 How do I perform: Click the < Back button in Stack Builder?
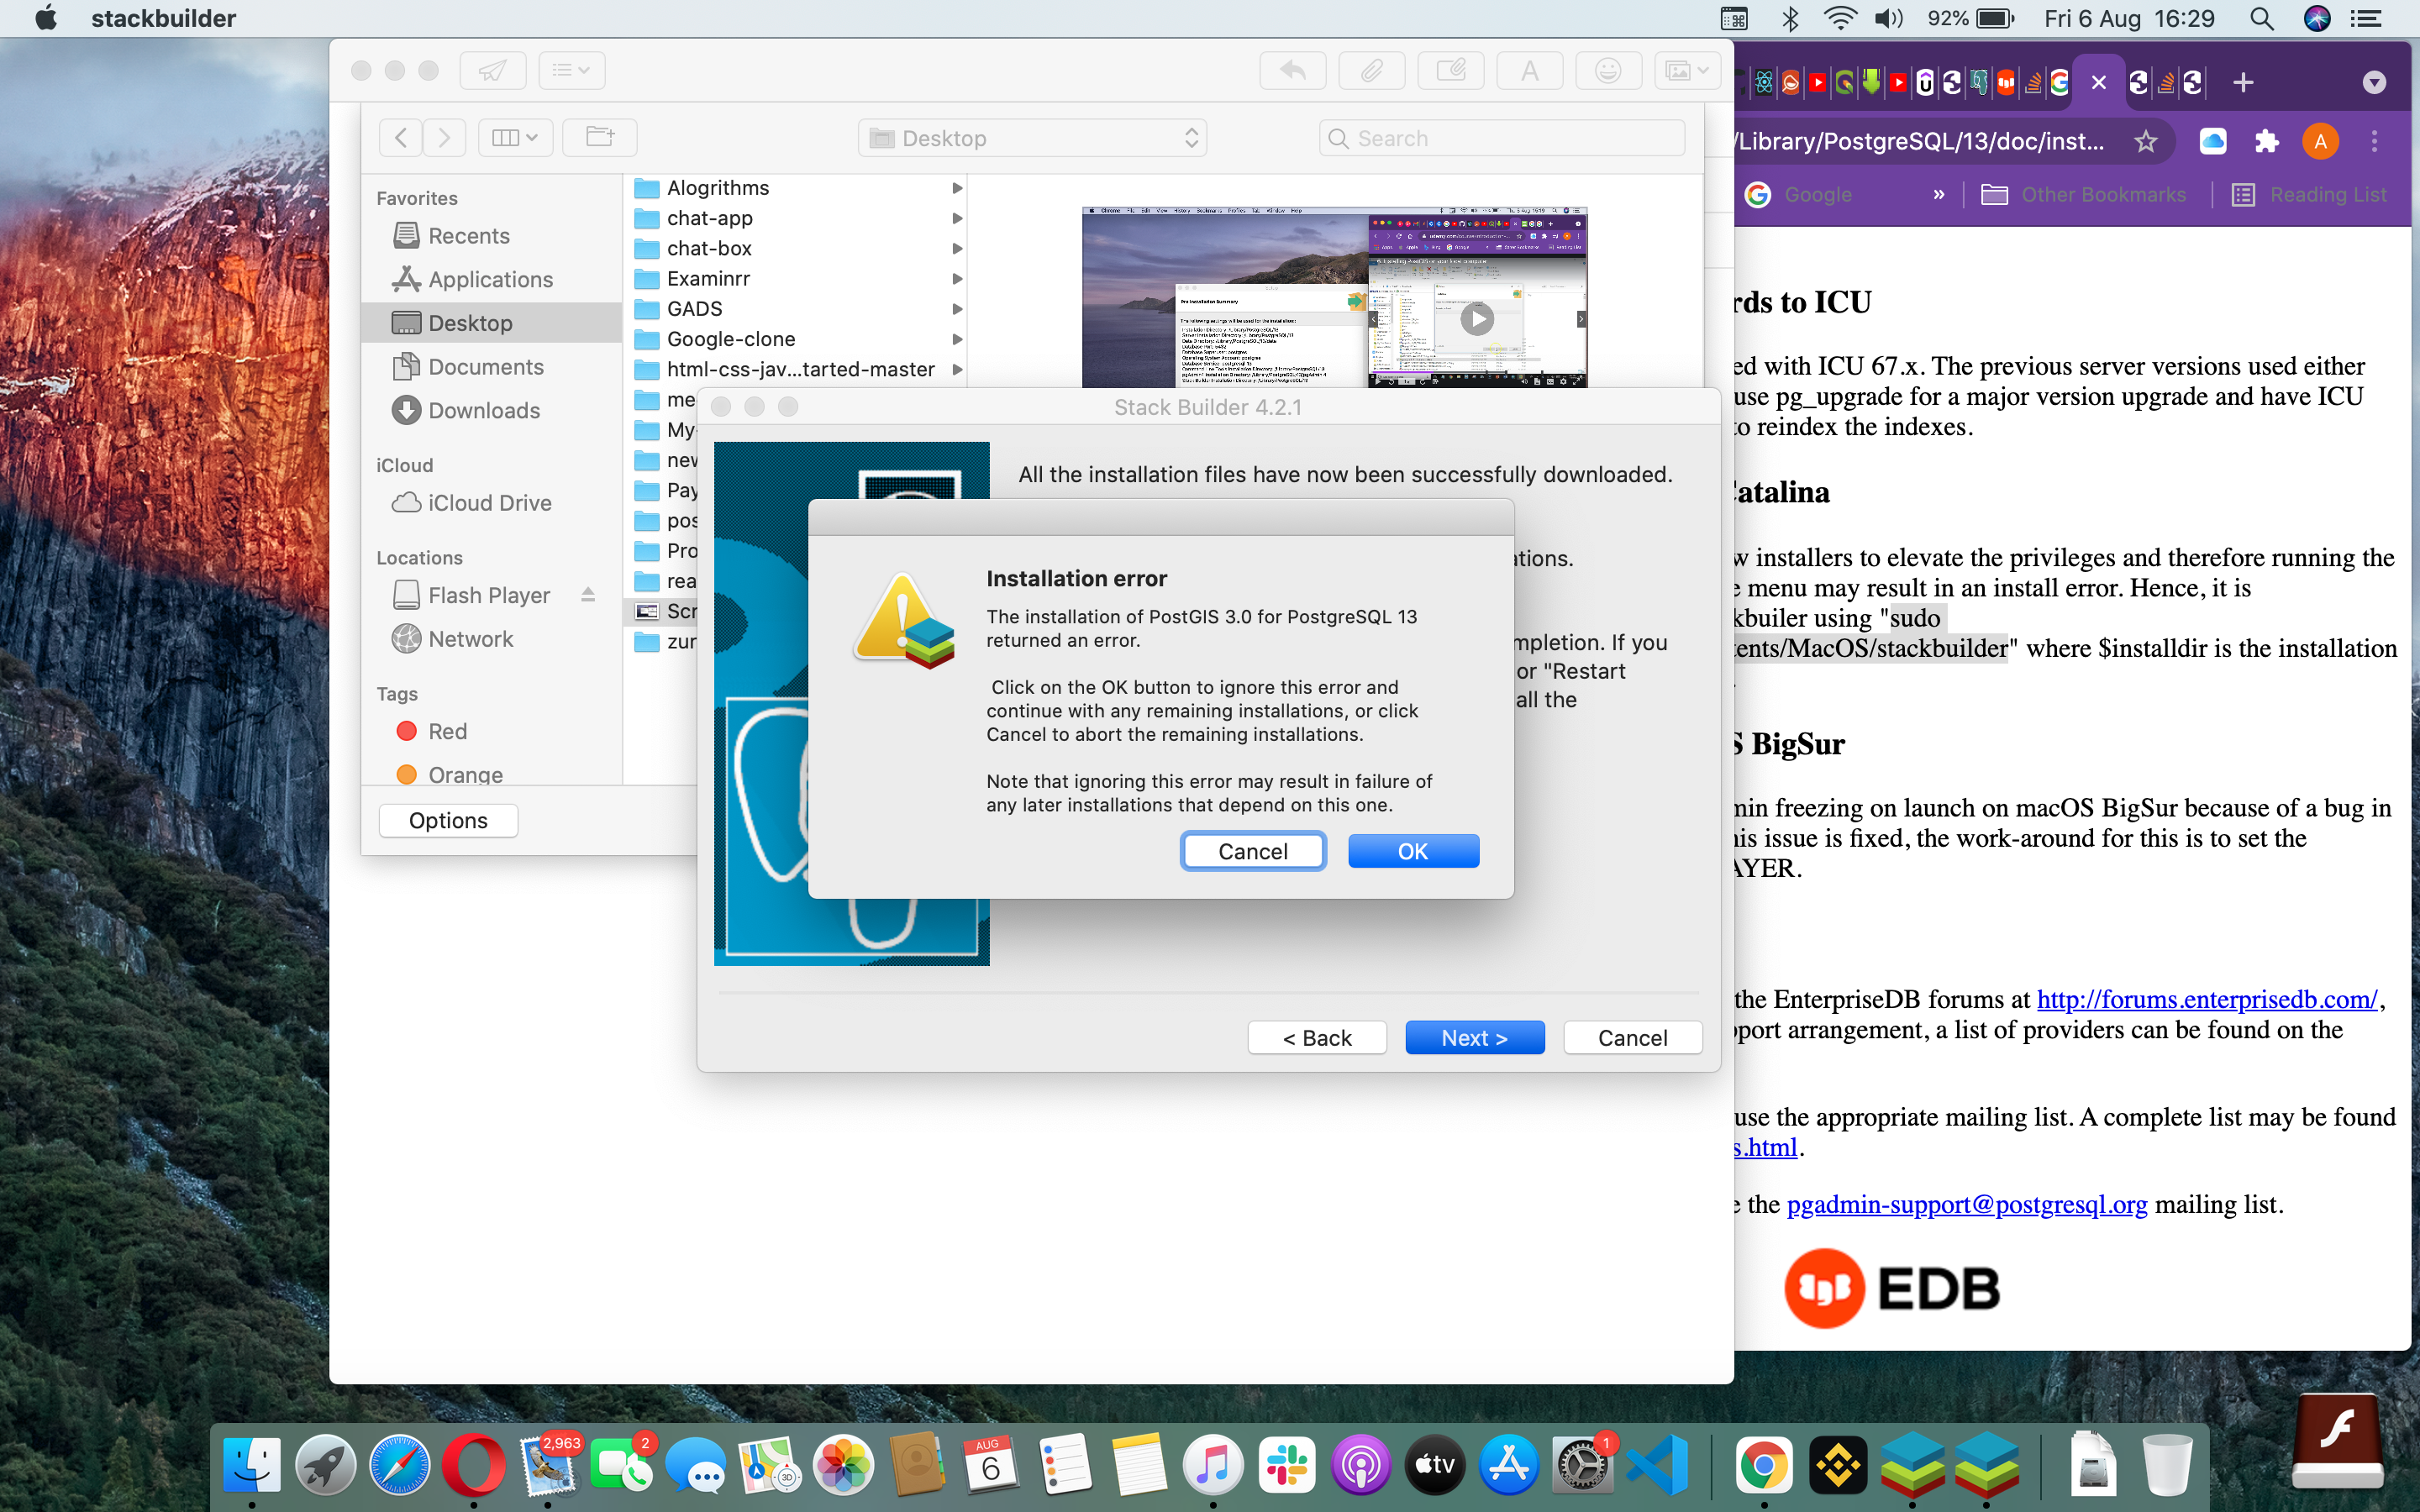tap(1317, 1038)
